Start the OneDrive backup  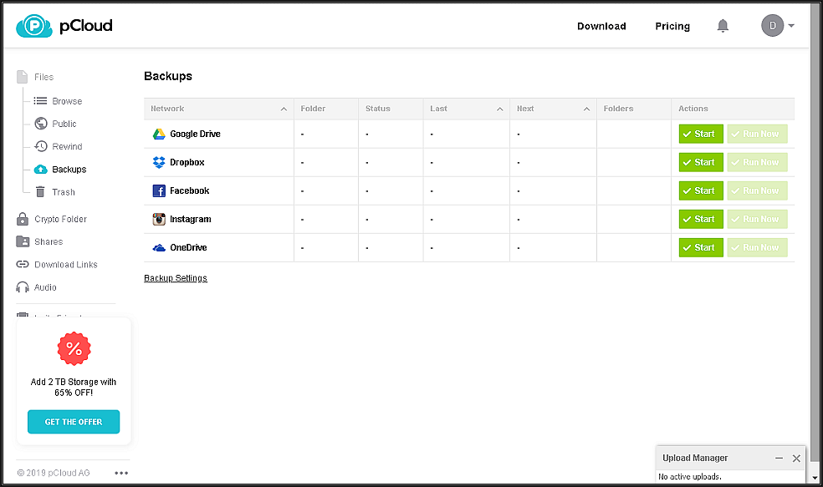(701, 247)
